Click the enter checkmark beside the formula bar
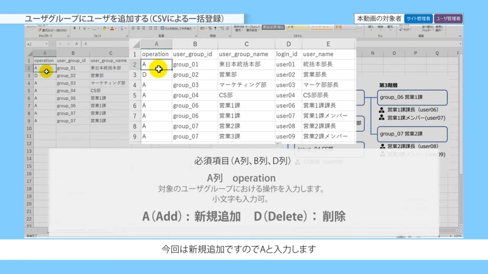This screenshot has height=274, width=488. 68,44
